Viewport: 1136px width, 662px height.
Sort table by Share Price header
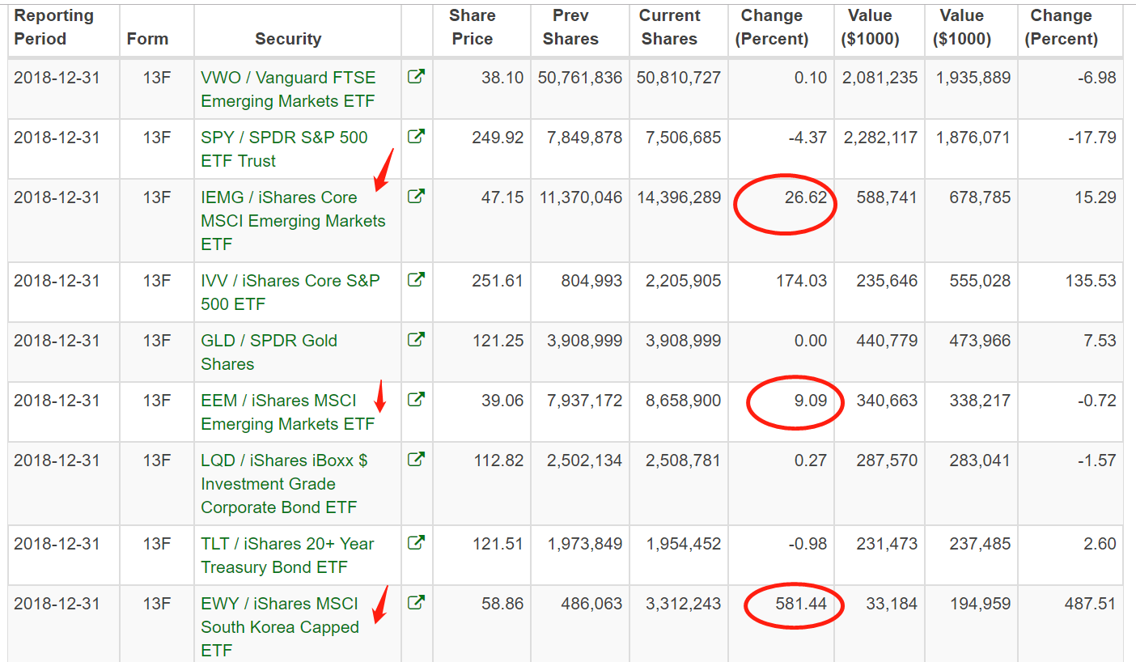click(473, 28)
